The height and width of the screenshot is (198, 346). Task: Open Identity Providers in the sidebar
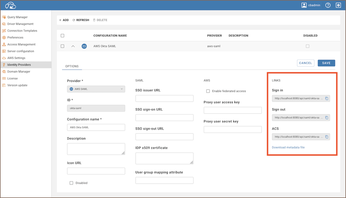click(19, 65)
